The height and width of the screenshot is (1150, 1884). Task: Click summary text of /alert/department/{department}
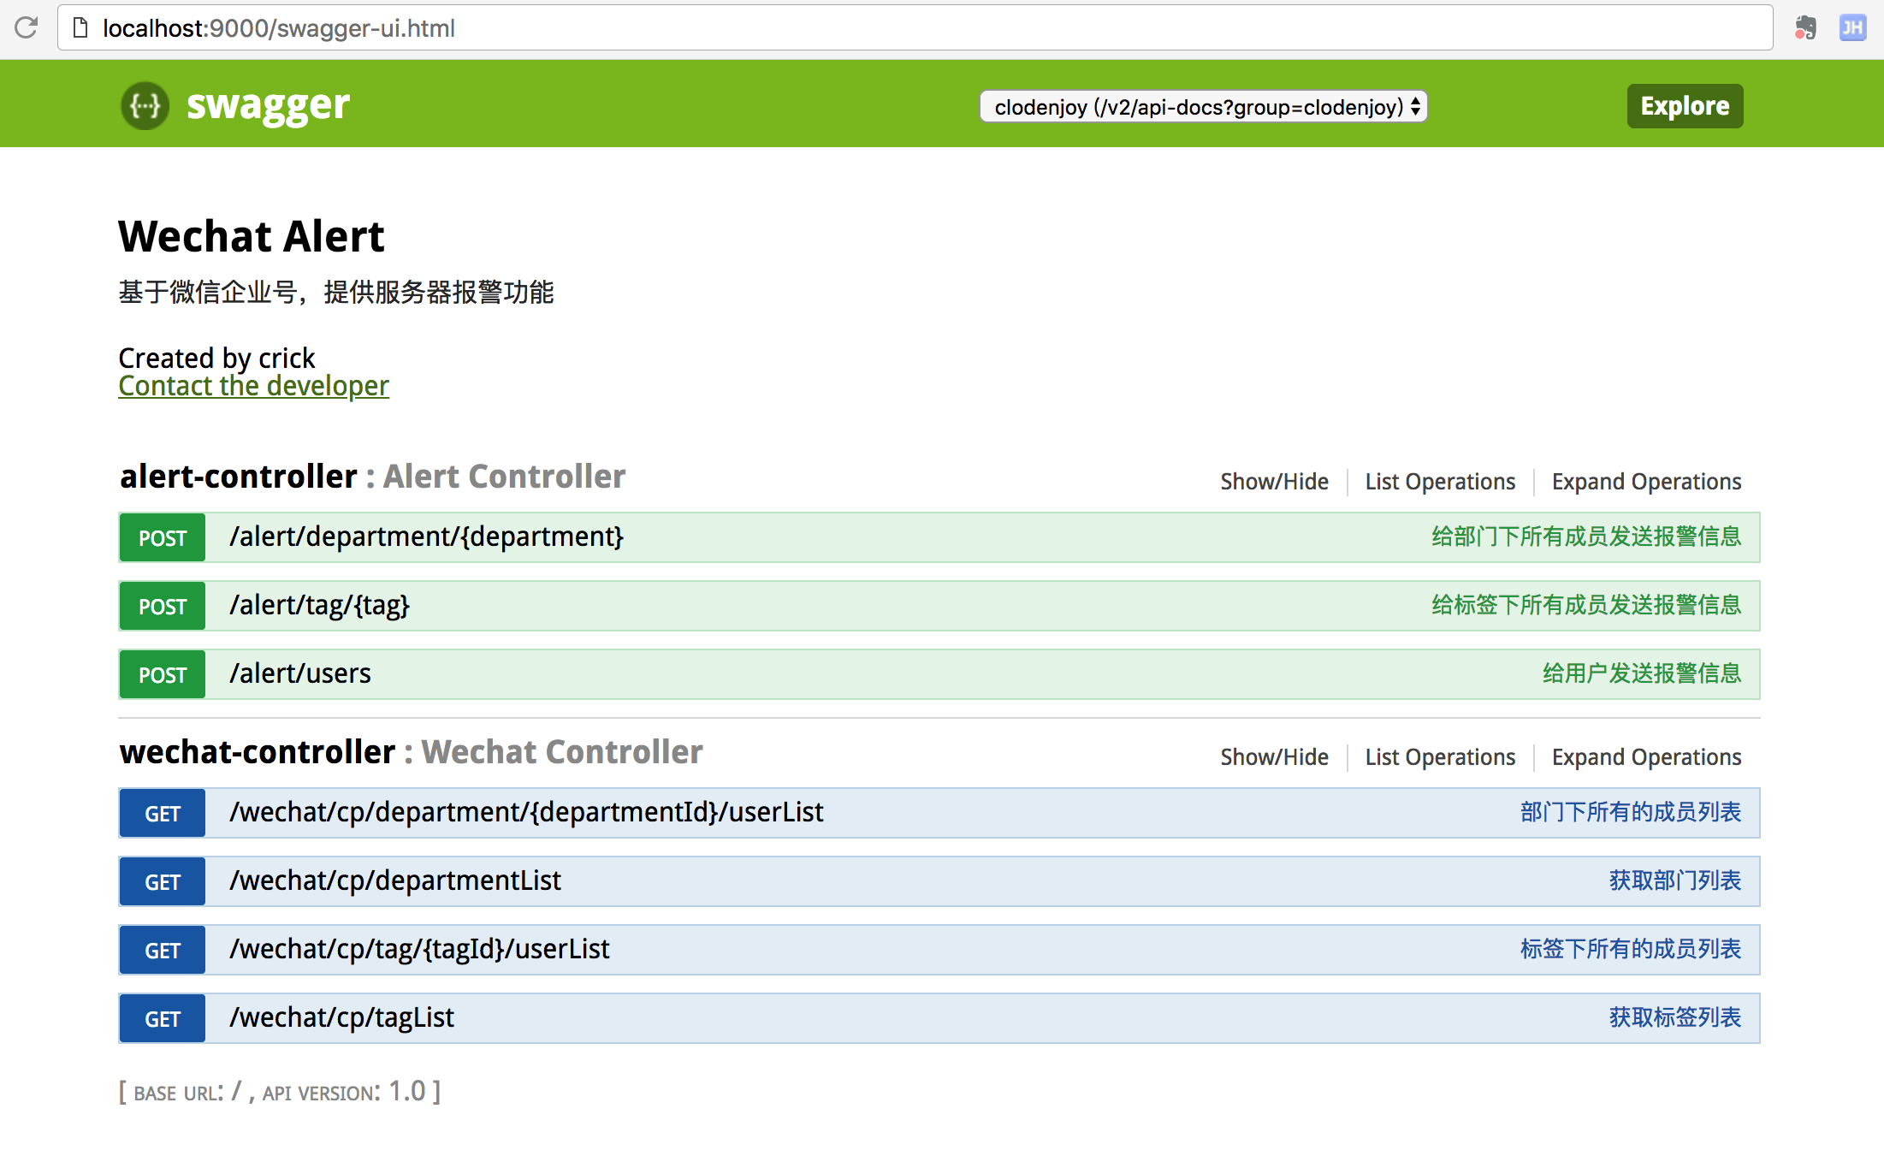pos(1585,537)
